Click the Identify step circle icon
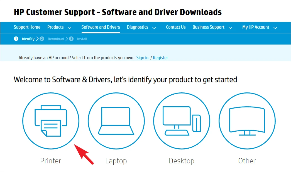Image resolution: width=291 pixels, height=172 pixels. [16, 39]
